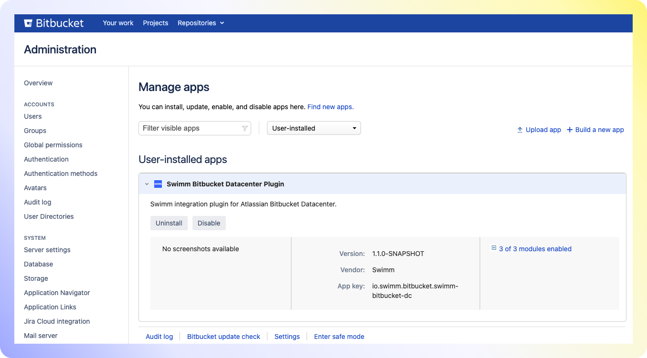The image size is (647, 358).
Task: Open the User-installed filter dropdown
Action: pyautogui.click(x=314, y=128)
